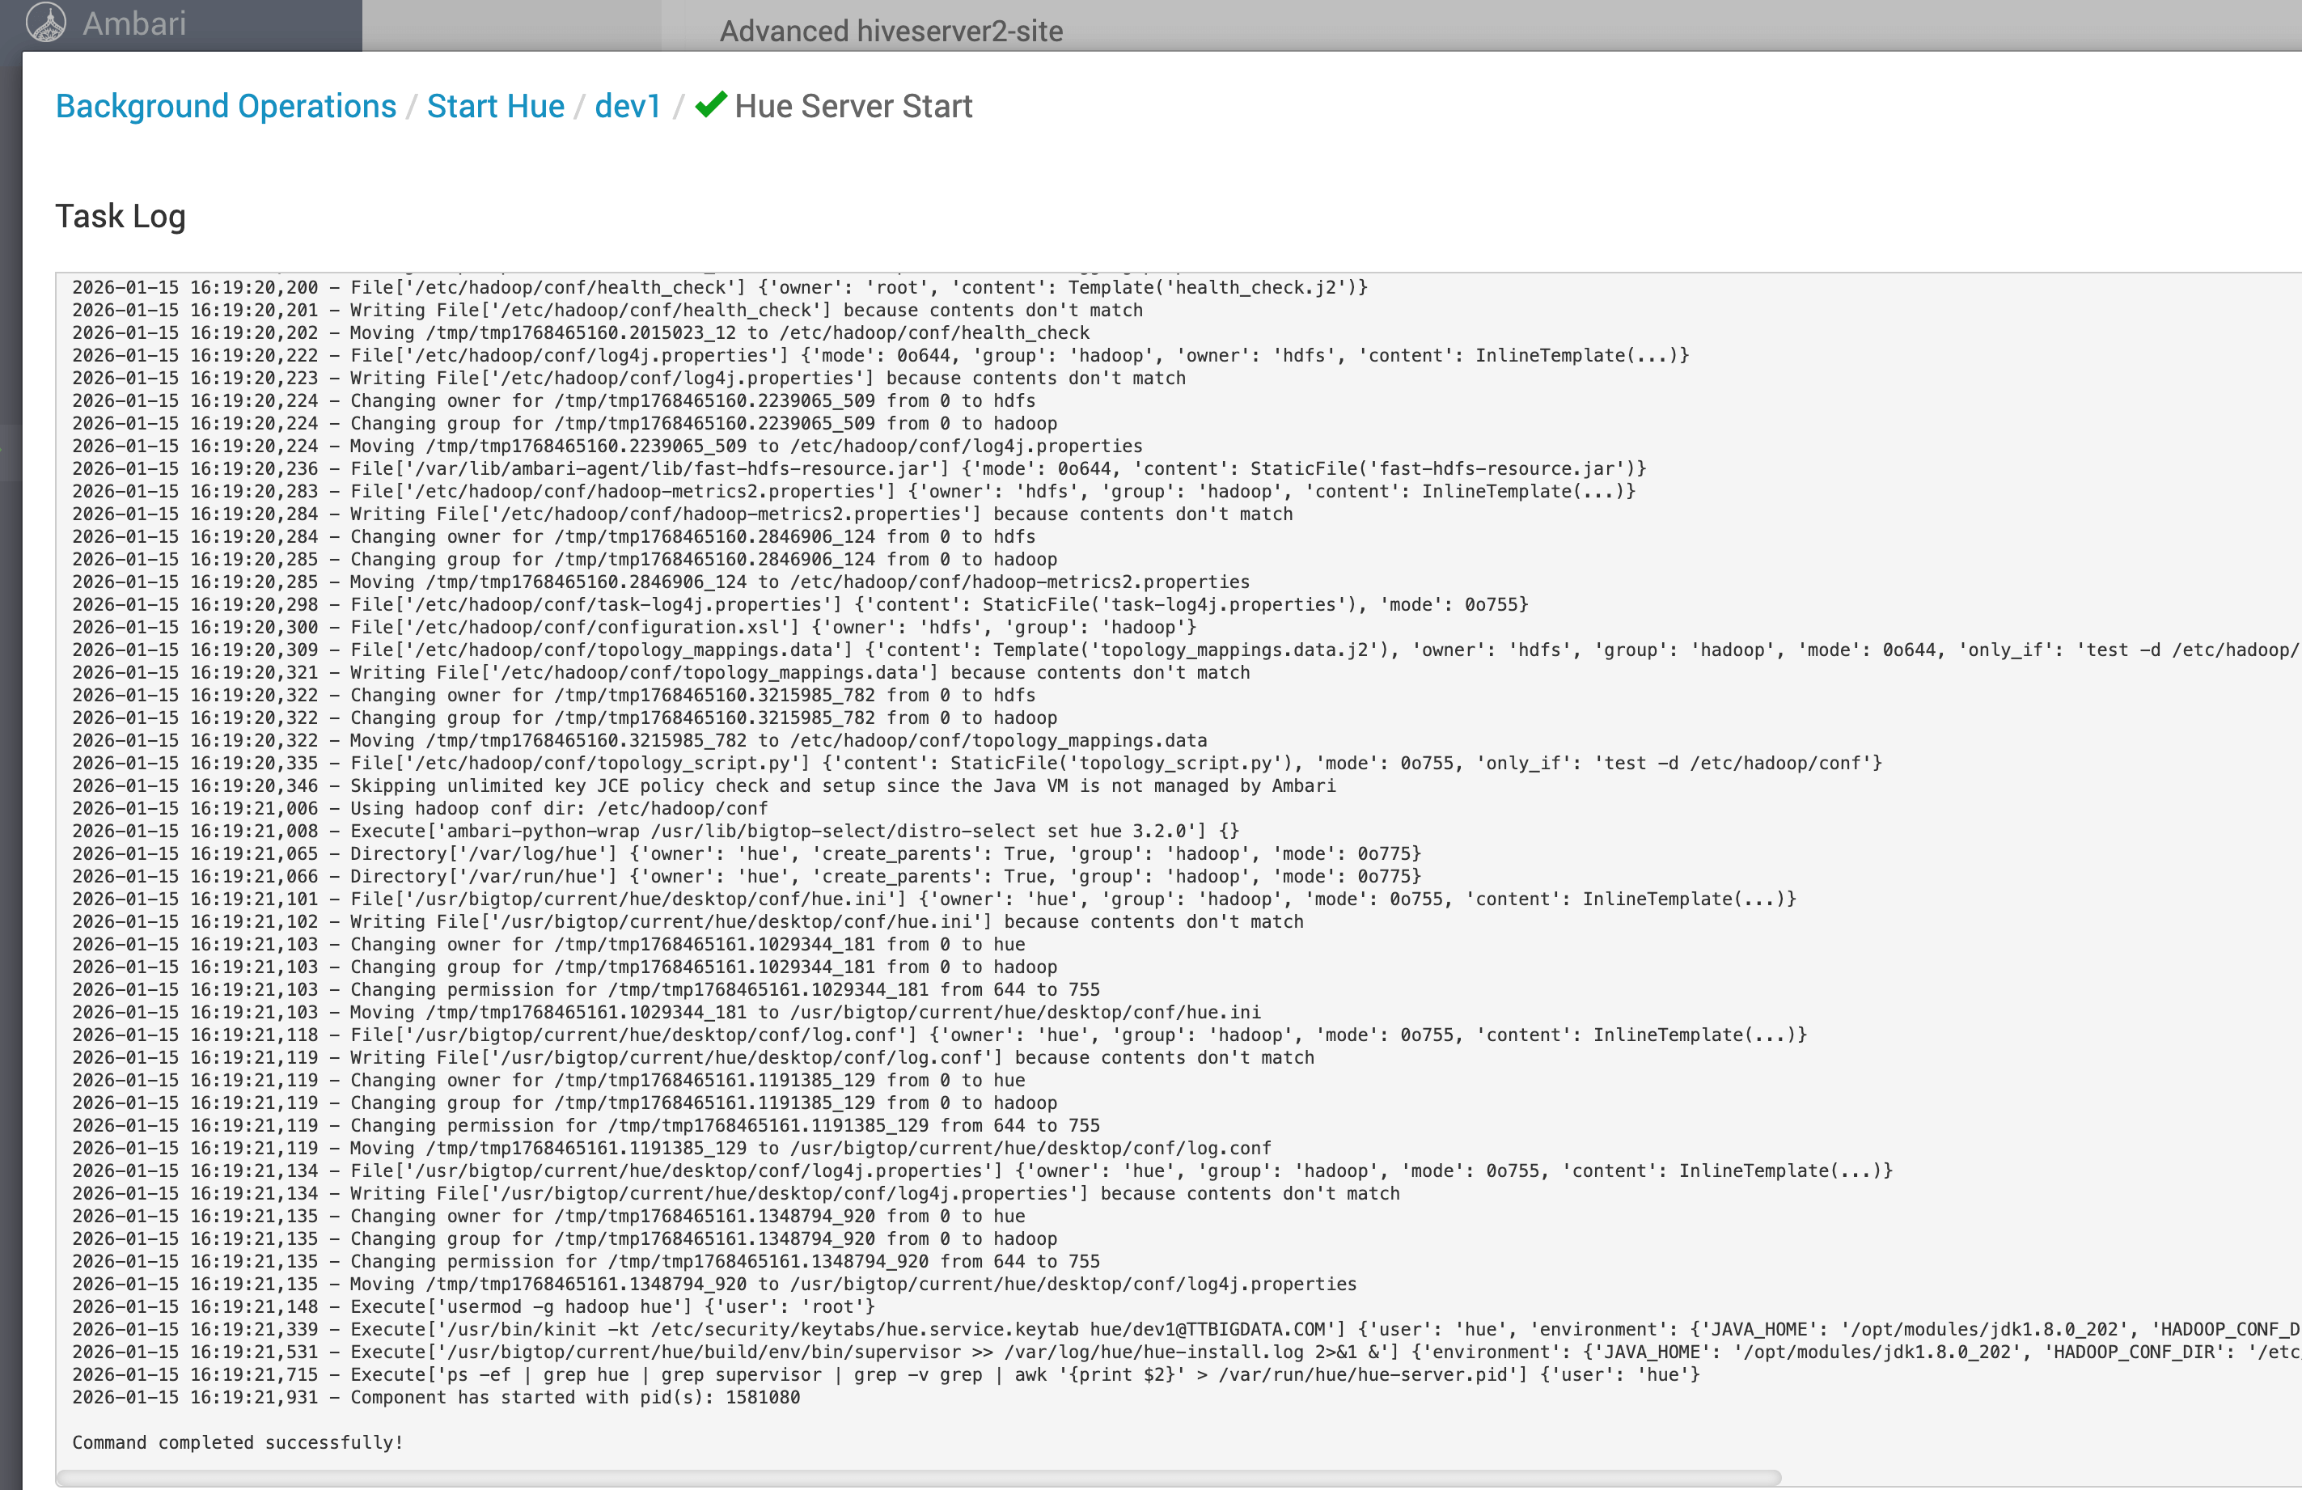Click the green checkmark beside Hue Server Start
The image size is (2302, 1490).
pyautogui.click(x=711, y=104)
